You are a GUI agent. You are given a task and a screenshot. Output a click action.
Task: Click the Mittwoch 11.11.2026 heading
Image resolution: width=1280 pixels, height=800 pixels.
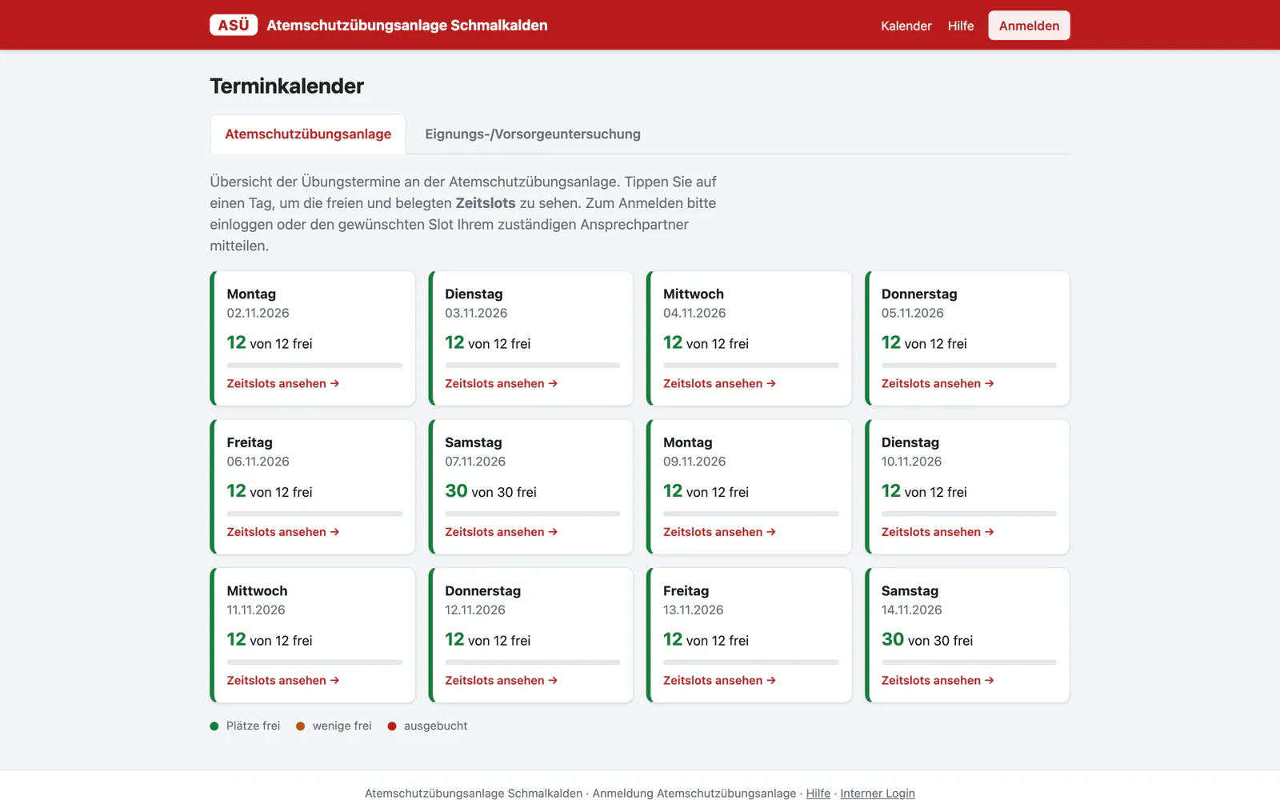click(x=257, y=591)
